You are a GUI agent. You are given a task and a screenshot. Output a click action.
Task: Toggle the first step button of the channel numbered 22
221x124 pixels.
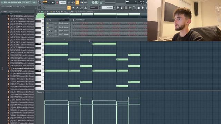tap(73, 23)
